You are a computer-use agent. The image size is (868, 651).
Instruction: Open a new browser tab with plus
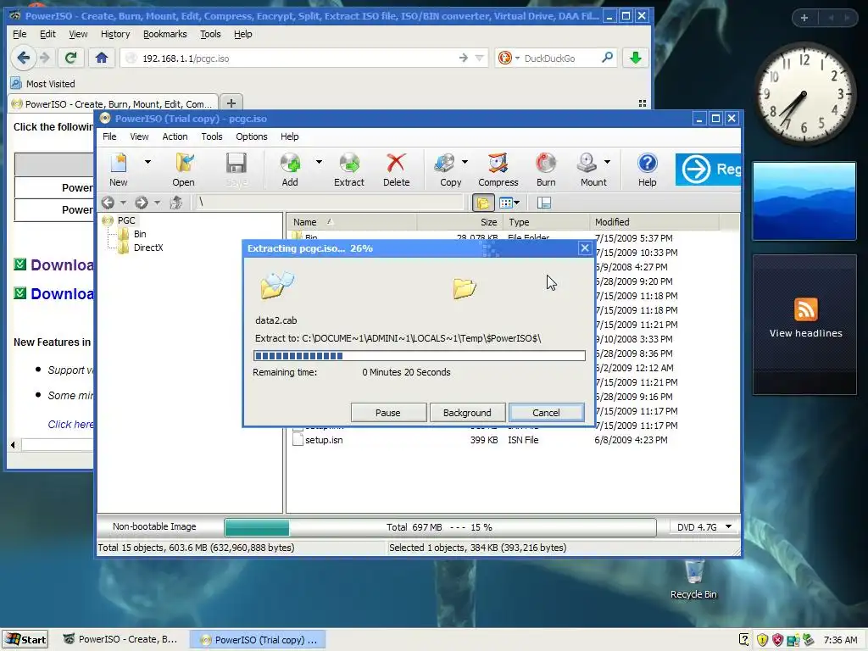(231, 103)
